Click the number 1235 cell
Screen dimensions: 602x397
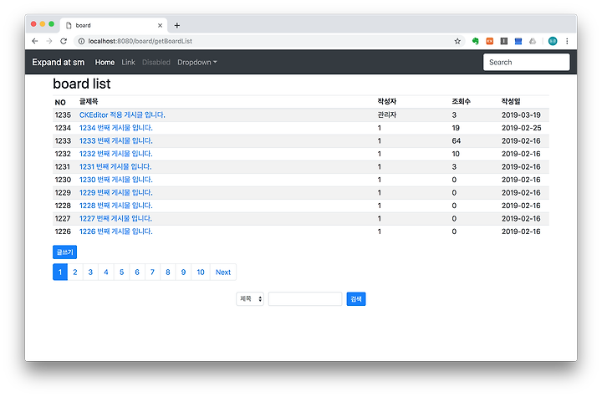pyautogui.click(x=63, y=115)
